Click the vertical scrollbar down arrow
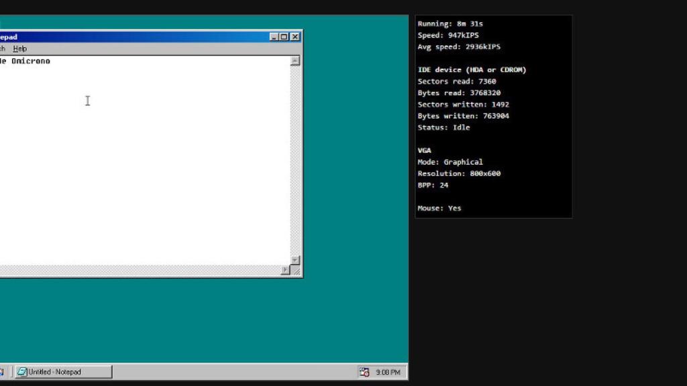Viewport: 687px width, 386px height. click(295, 260)
